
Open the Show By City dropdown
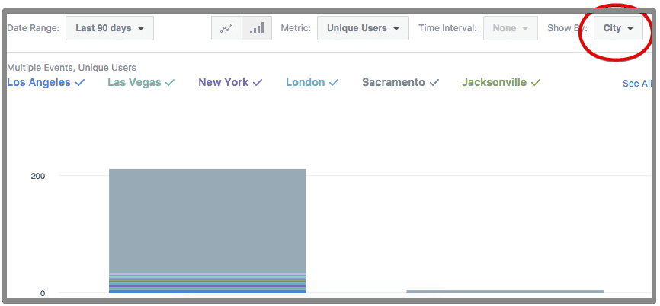[x=618, y=28]
